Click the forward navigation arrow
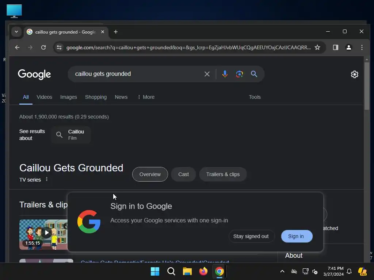 [x=30, y=47]
